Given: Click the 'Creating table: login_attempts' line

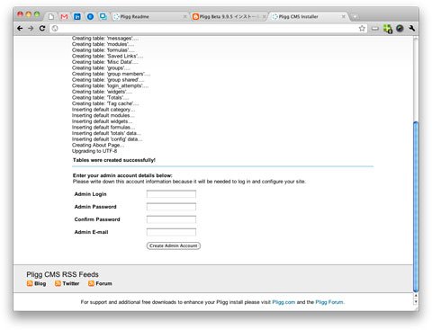Looking at the screenshot, I should (110, 85).
